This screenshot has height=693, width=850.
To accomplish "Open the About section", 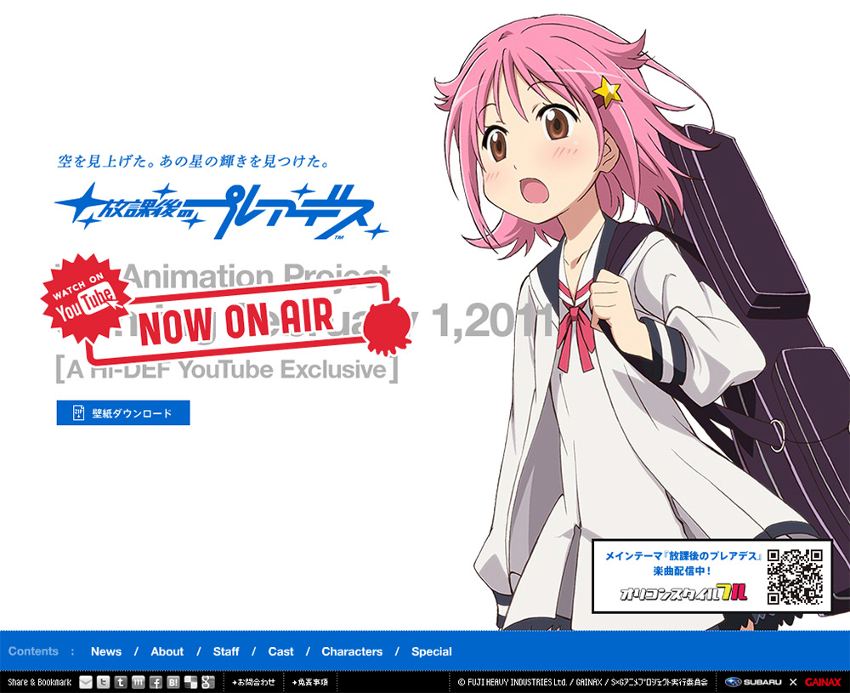I will tap(167, 651).
